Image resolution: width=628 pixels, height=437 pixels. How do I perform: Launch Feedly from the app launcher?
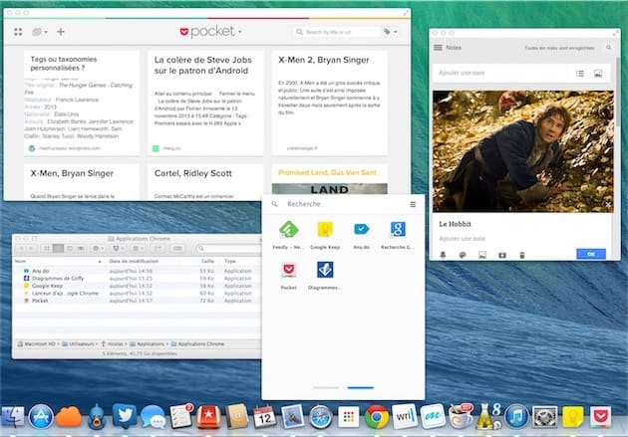[288, 235]
